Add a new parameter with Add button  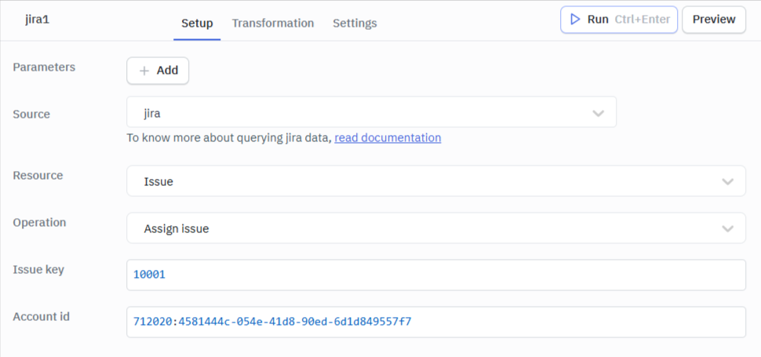[x=158, y=71]
